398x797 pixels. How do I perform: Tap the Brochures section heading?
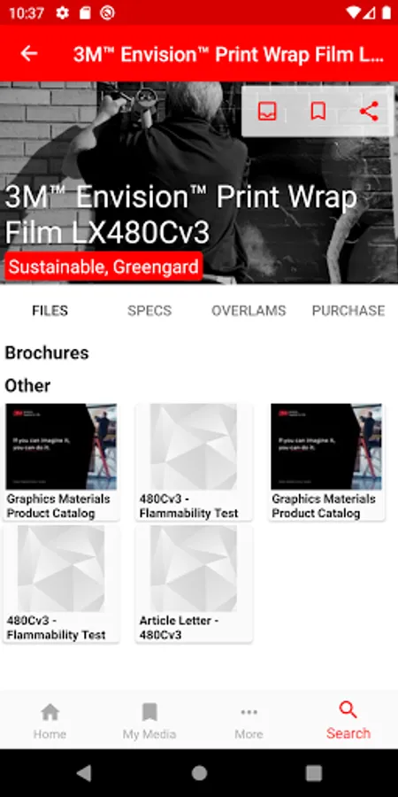(47, 352)
